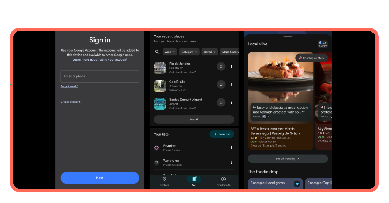389x203 pixels.
Task: Create a New list
Action: (x=222, y=134)
